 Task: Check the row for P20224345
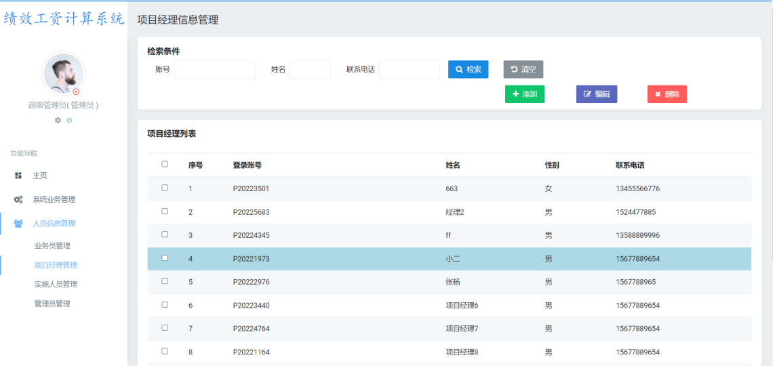click(x=165, y=235)
